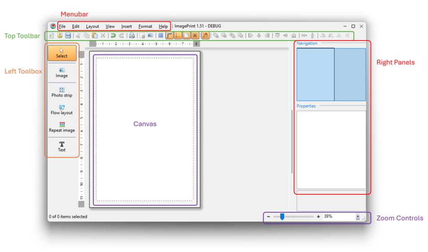
Task: Click the Paste toolbar icon
Action: click(x=94, y=36)
